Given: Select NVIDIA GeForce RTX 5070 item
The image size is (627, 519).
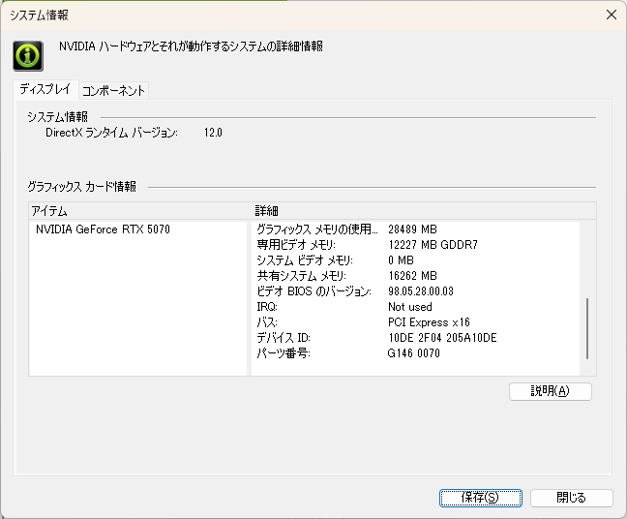Looking at the screenshot, I should coord(103,229).
